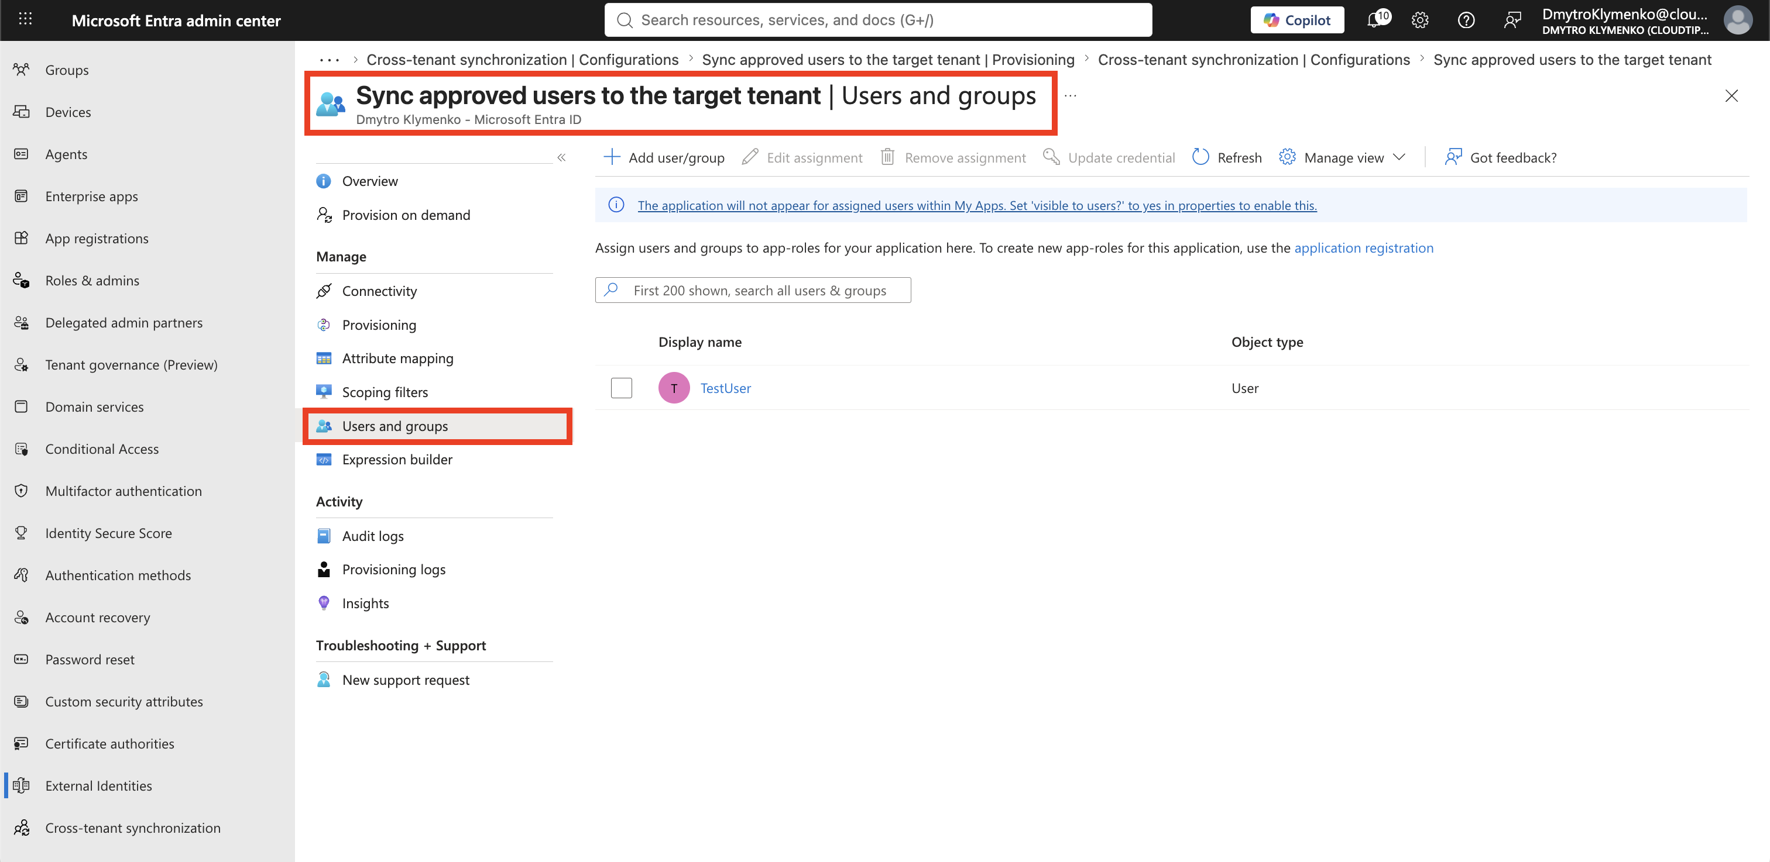Open Enterprise apps in left navigation
This screenshot has width=1770, height=862.
[91, 196]
